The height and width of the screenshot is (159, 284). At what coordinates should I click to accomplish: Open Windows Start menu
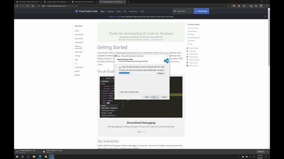coord(17,157)
